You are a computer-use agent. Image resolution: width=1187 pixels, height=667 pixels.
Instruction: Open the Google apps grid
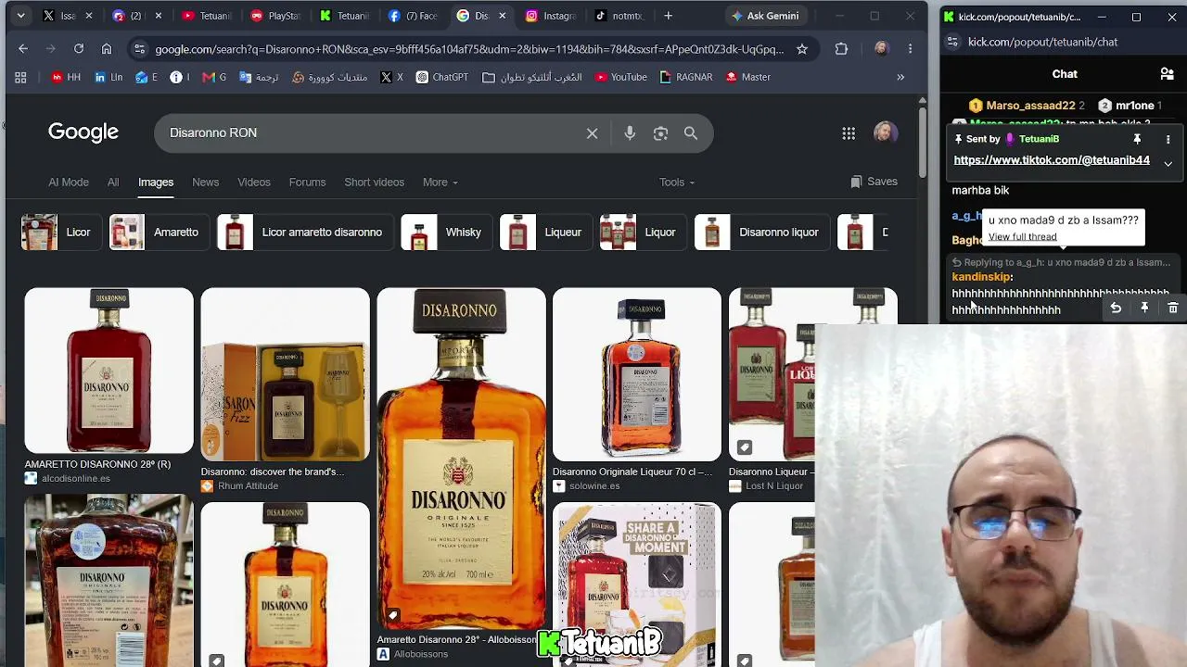(x=849, y=133)
